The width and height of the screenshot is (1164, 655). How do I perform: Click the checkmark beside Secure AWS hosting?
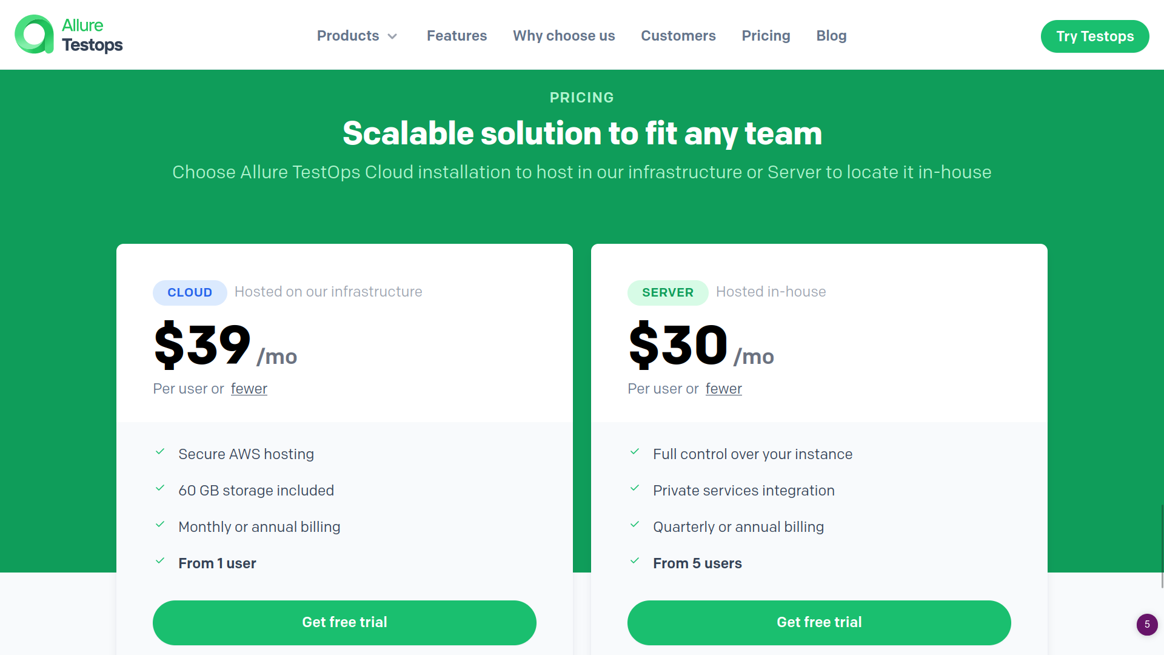(x=160, y=452)
